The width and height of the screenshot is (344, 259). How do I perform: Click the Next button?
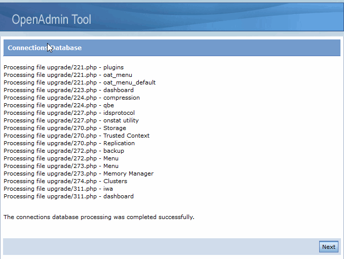(328, 247)
